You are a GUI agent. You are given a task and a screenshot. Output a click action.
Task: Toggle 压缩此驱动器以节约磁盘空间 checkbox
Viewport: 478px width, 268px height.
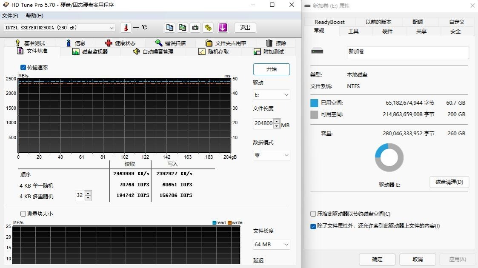(x=313, y=214)
